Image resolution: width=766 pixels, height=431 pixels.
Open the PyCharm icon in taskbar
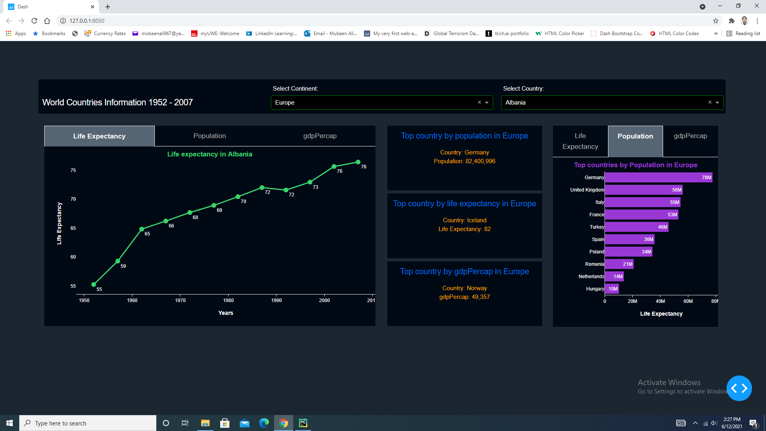(x=303, y=423)
